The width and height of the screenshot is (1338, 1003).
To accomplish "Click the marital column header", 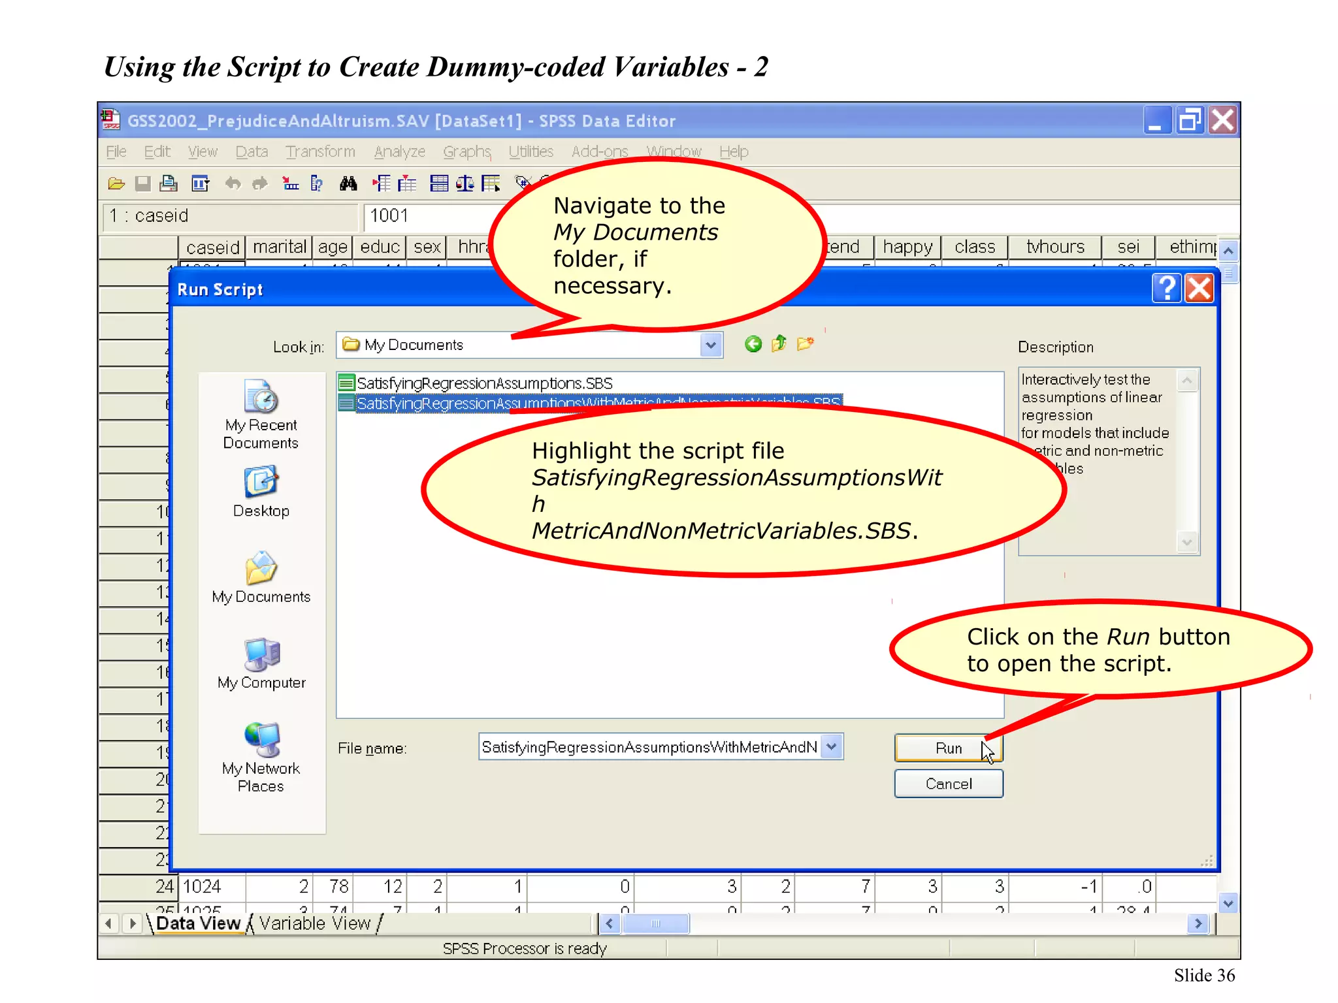I will point(279,247).
